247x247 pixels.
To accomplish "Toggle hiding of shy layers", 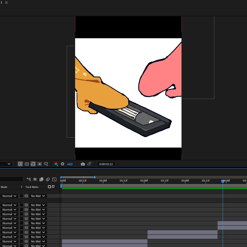I will click(x=35, y=179).
